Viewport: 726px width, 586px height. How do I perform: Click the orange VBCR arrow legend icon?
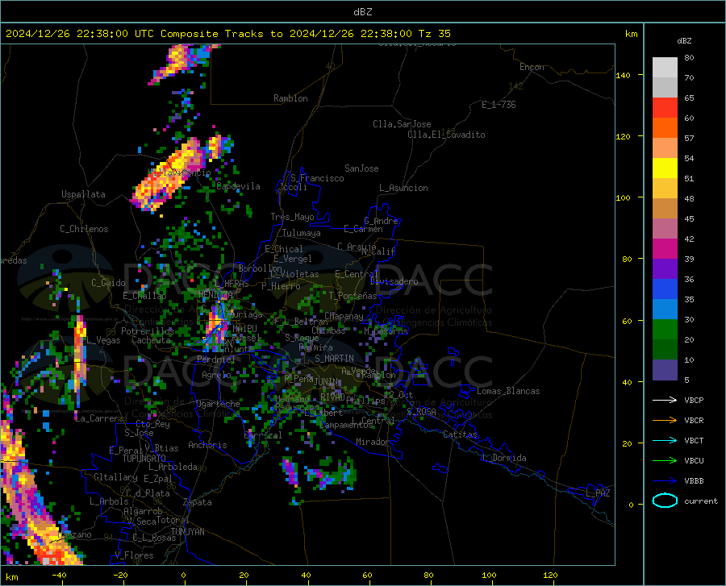(x=665, y=421)
